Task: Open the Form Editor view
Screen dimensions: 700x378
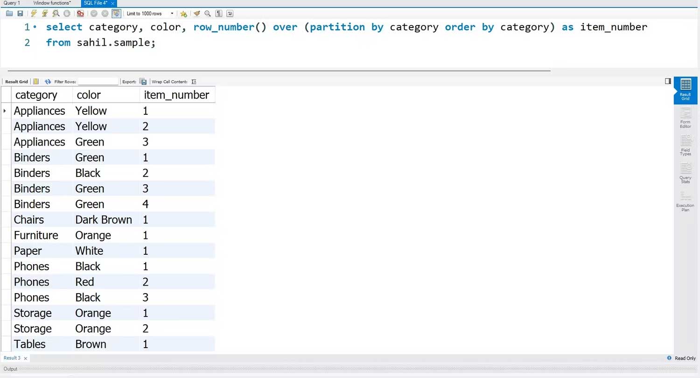Action: click(685, 118)
